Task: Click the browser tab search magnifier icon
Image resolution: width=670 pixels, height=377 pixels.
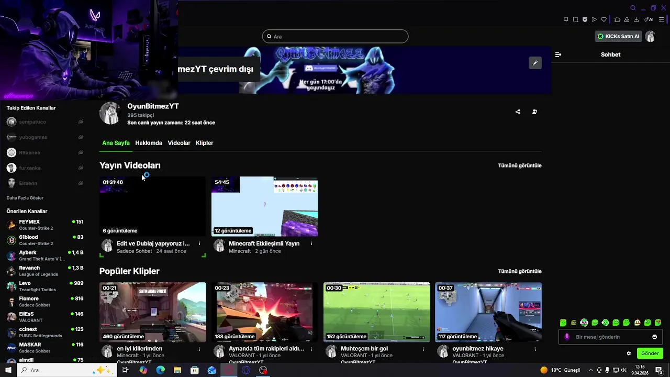Action: [x=633, y=8]
